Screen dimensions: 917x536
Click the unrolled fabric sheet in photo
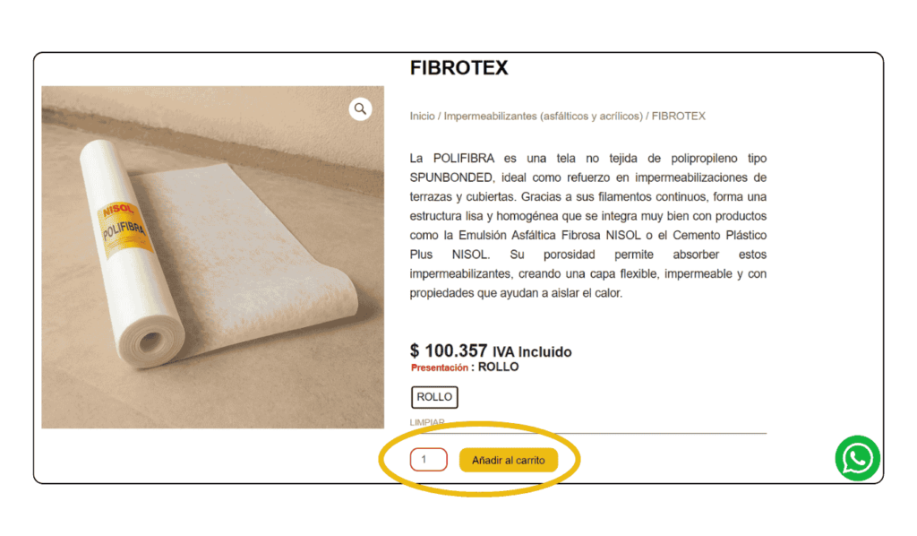(x=252, y=257)
